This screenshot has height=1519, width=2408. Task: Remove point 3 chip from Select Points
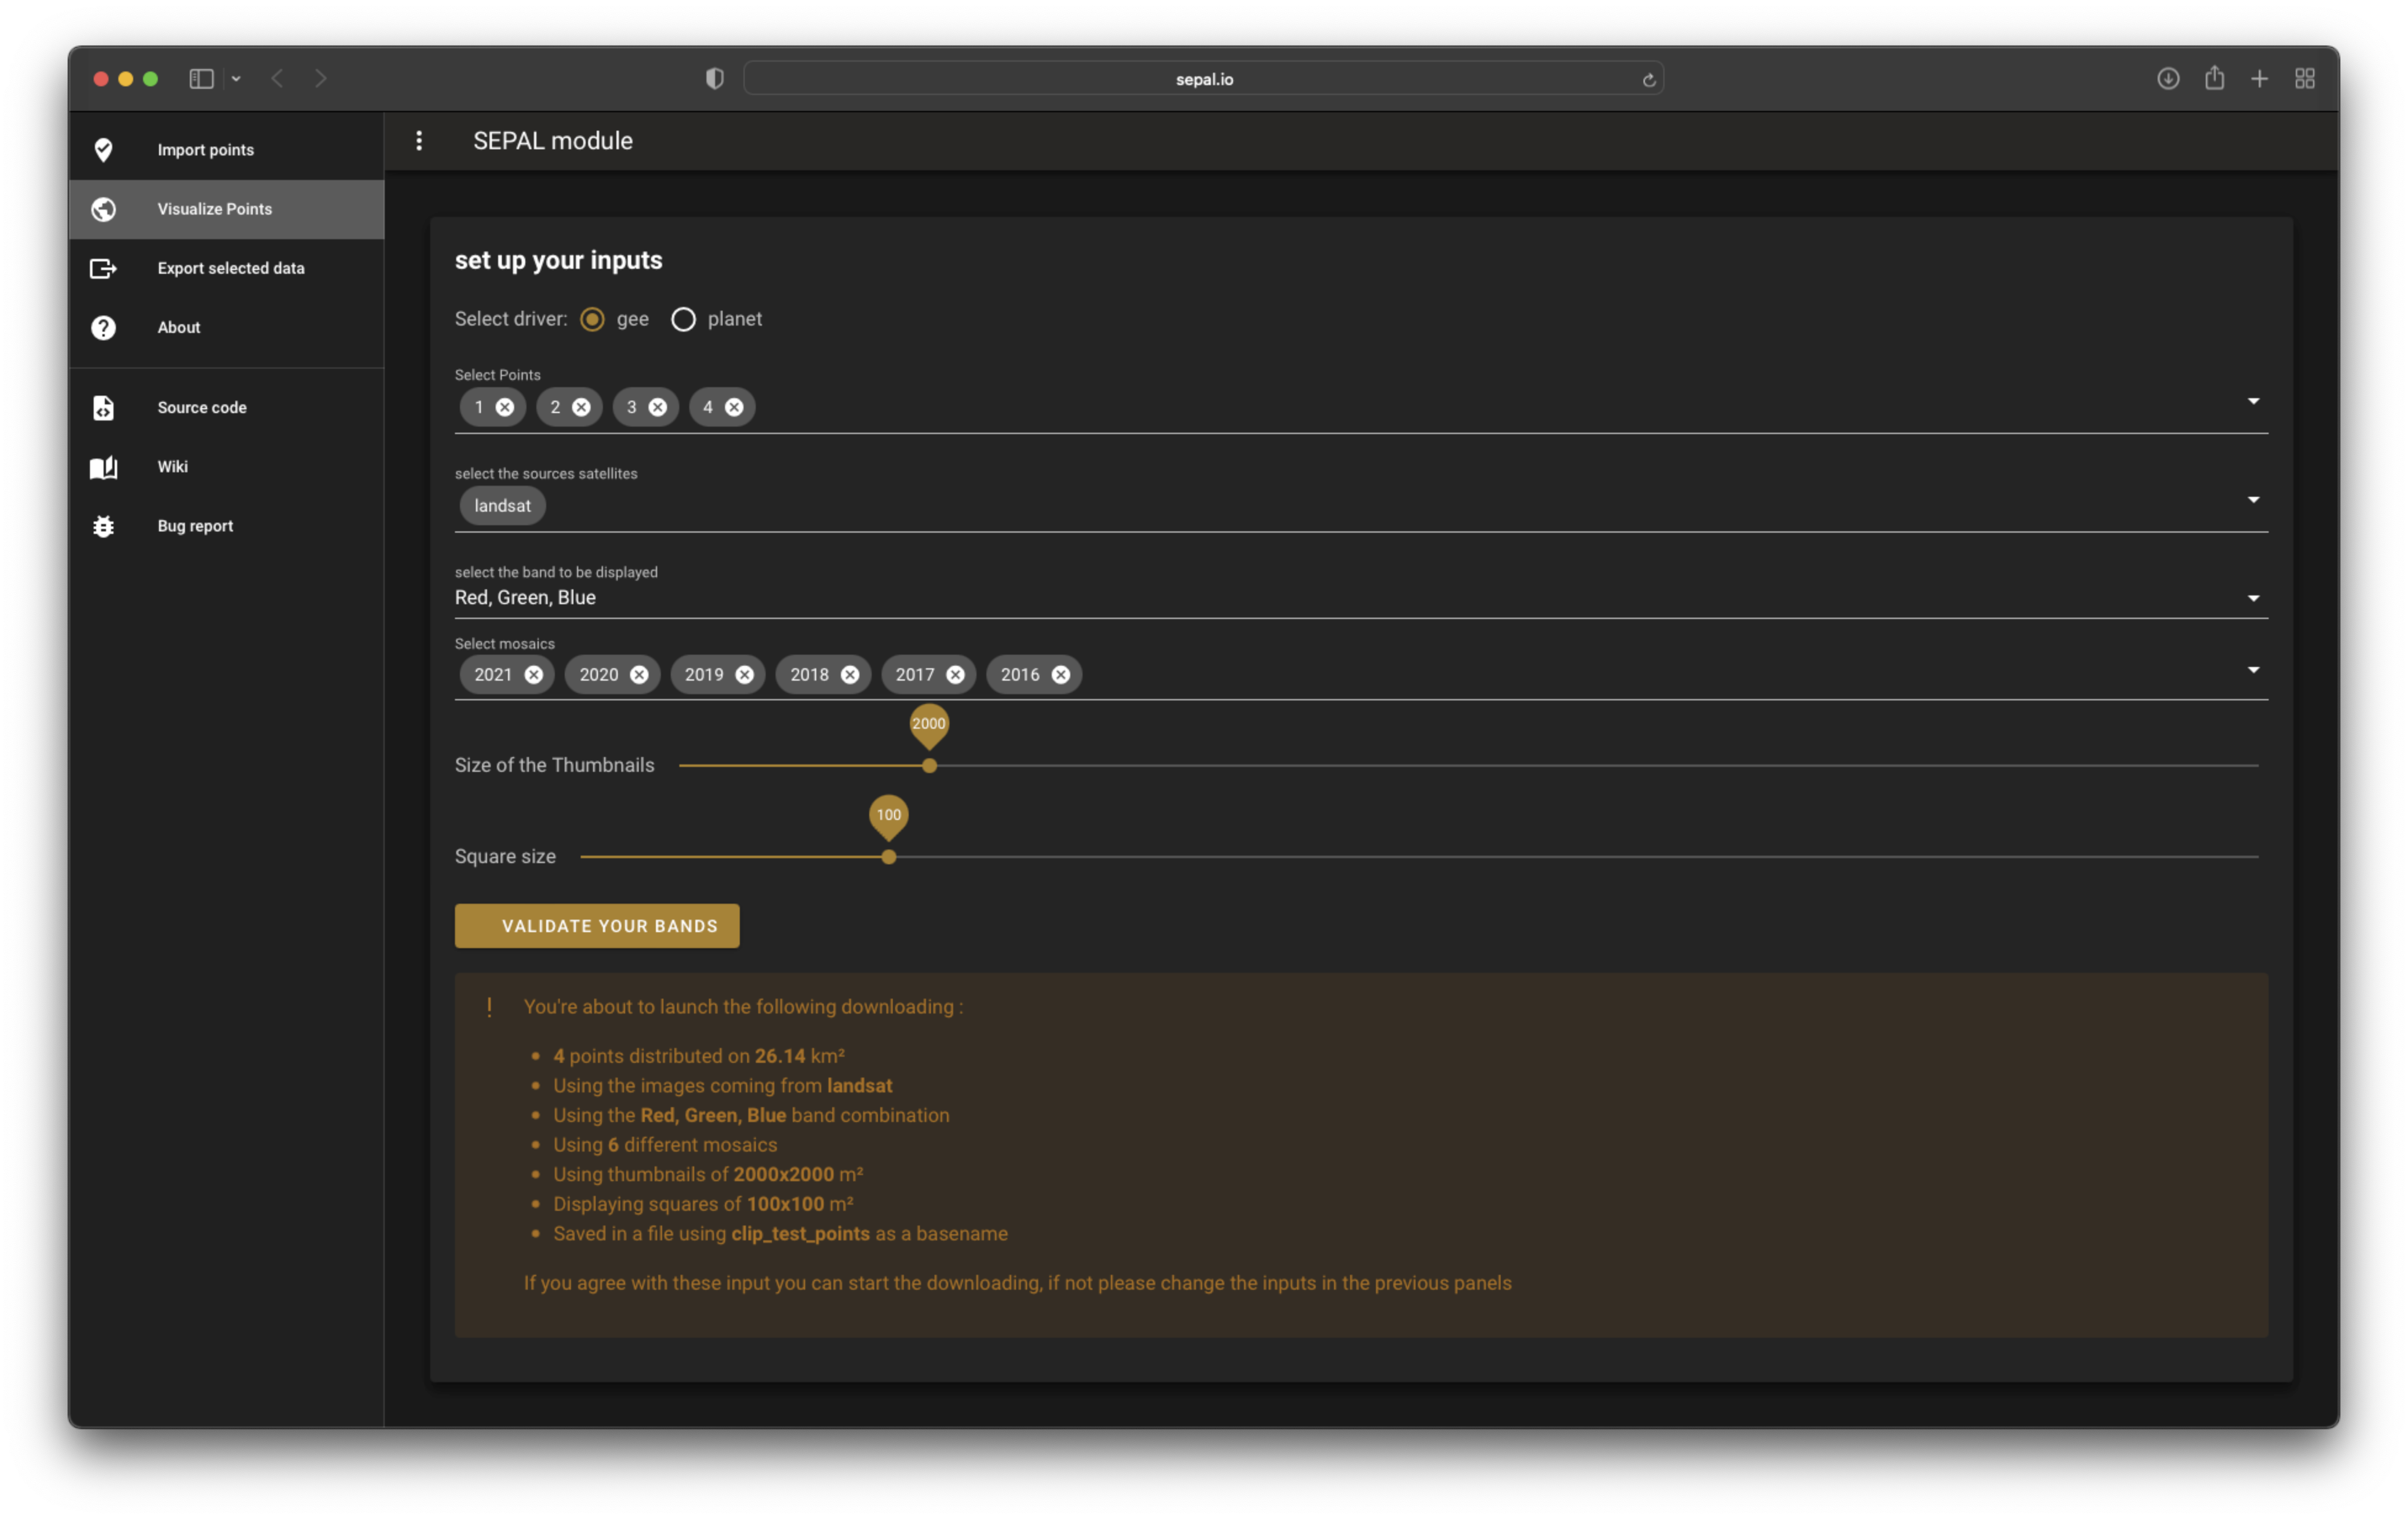pyautogui.click(x=657, y=407)
